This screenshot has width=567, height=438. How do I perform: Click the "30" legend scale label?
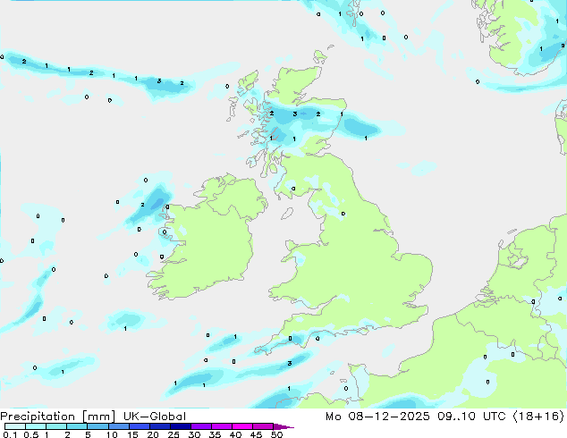tap(194, 434)
